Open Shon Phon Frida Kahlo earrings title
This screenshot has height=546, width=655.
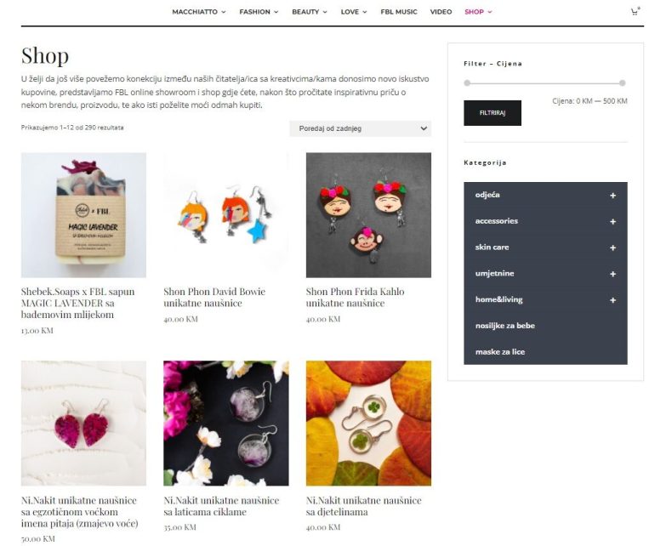click(355, 298)
